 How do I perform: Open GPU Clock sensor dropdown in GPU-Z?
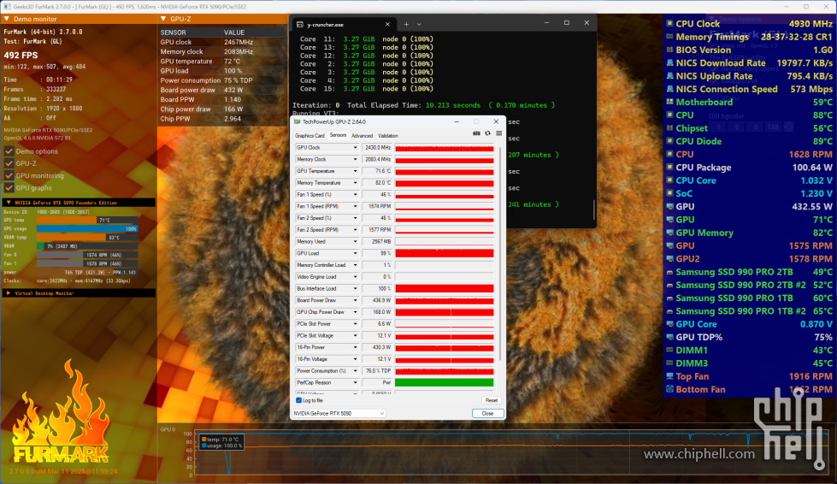tap(355, 148)
